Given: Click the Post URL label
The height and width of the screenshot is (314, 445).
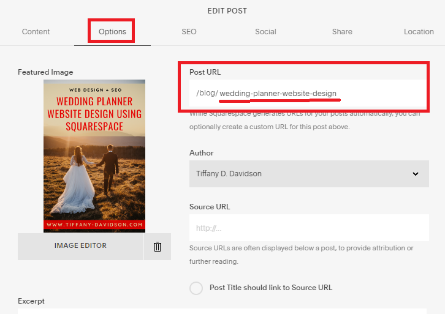Looking at the screenshot, I should (205, 72).
